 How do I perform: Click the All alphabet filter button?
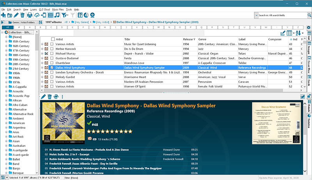point(7,27)
